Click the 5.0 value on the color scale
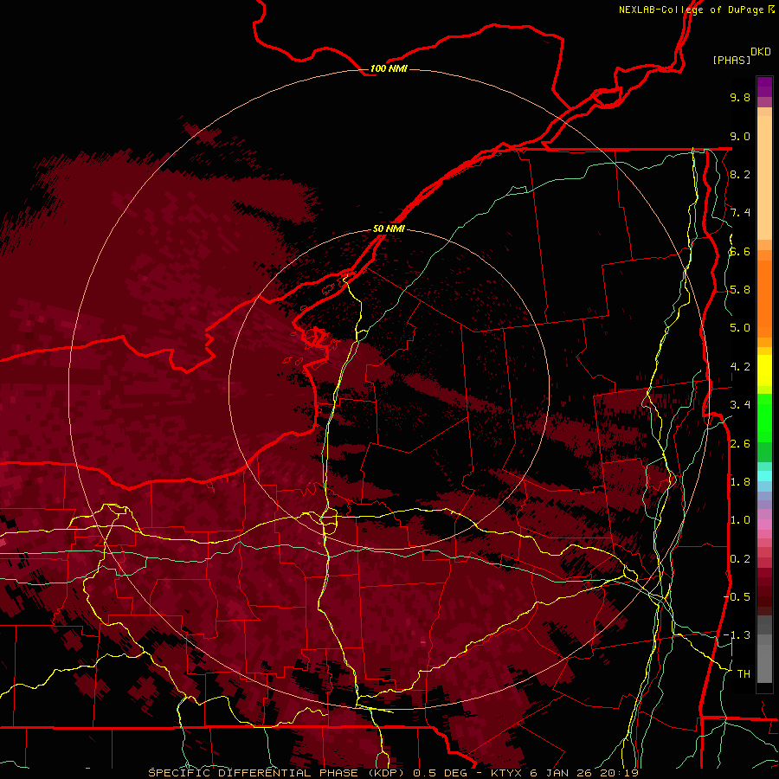 pyautogui.click(x=740, y=328)
